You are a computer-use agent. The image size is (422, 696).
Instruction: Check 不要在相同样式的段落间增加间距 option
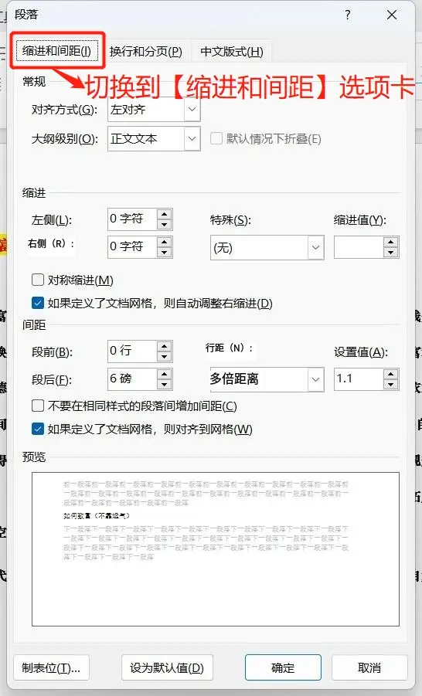coord(38,406)
